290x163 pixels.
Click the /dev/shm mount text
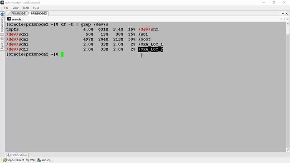click(148, 29)
